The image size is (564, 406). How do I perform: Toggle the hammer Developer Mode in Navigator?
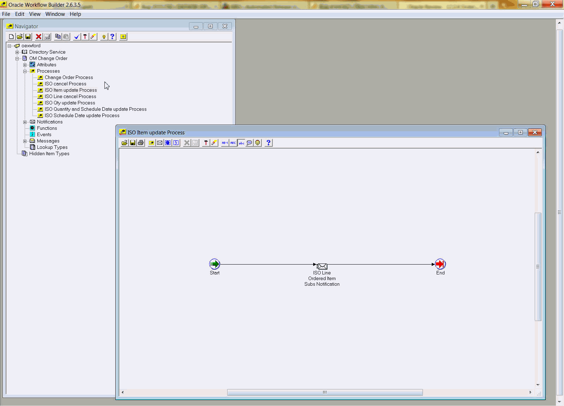pos(85,37)
